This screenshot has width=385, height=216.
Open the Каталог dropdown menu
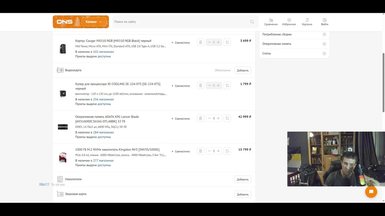pyautogui.click(x=94, y=22)
